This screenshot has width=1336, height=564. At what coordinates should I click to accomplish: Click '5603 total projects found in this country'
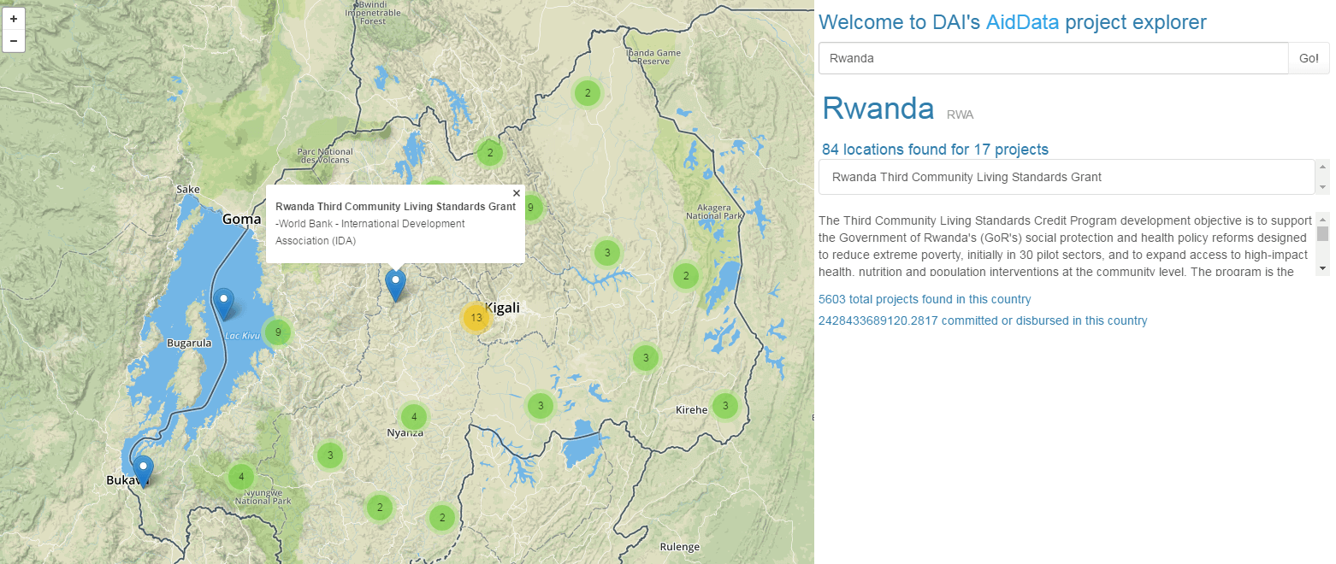pos(925,299)
